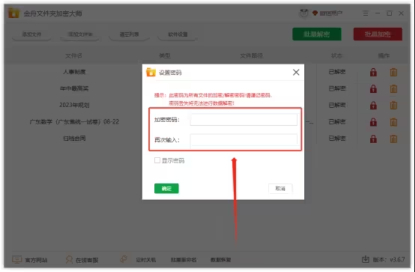
Task: Delete the 归档合同 entry
Action: (393, 139)
